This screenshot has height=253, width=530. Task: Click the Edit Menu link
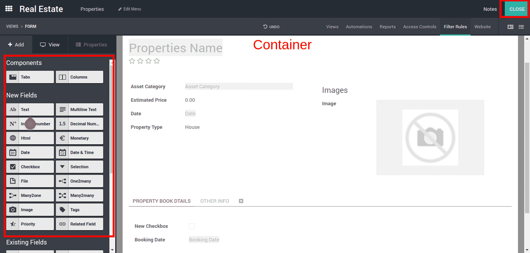point(130,9)
